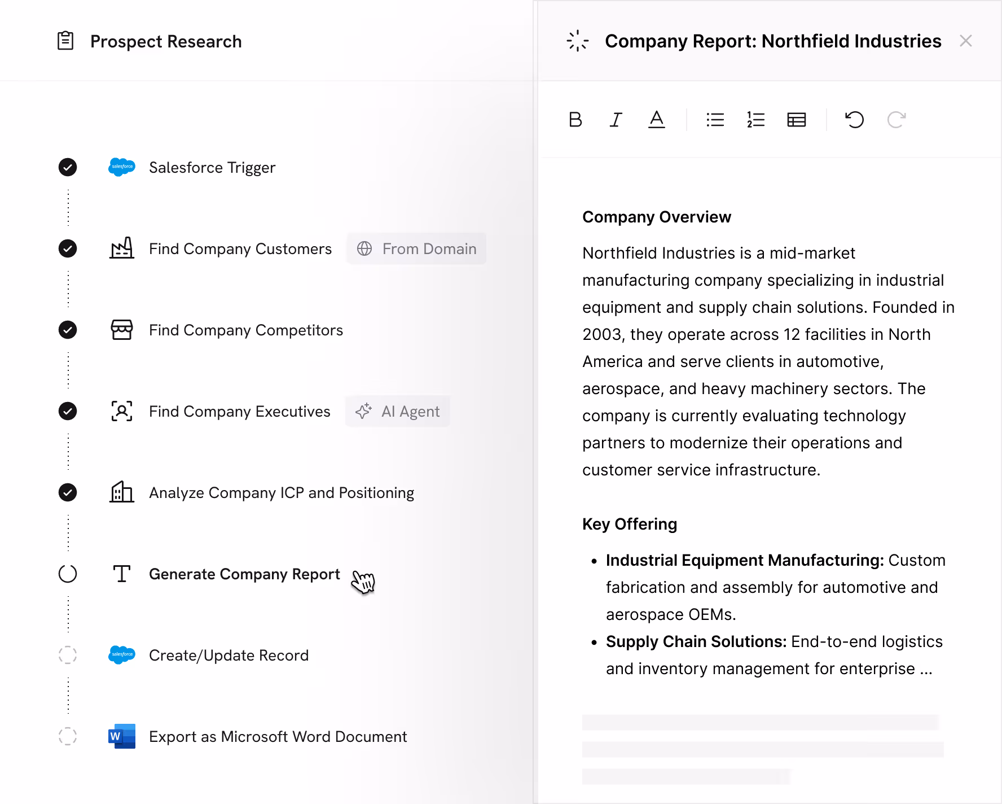This screenshot has height=804, width=1002.
Task: Click the Find Company Executives person icon
Action: coord(121,411)
